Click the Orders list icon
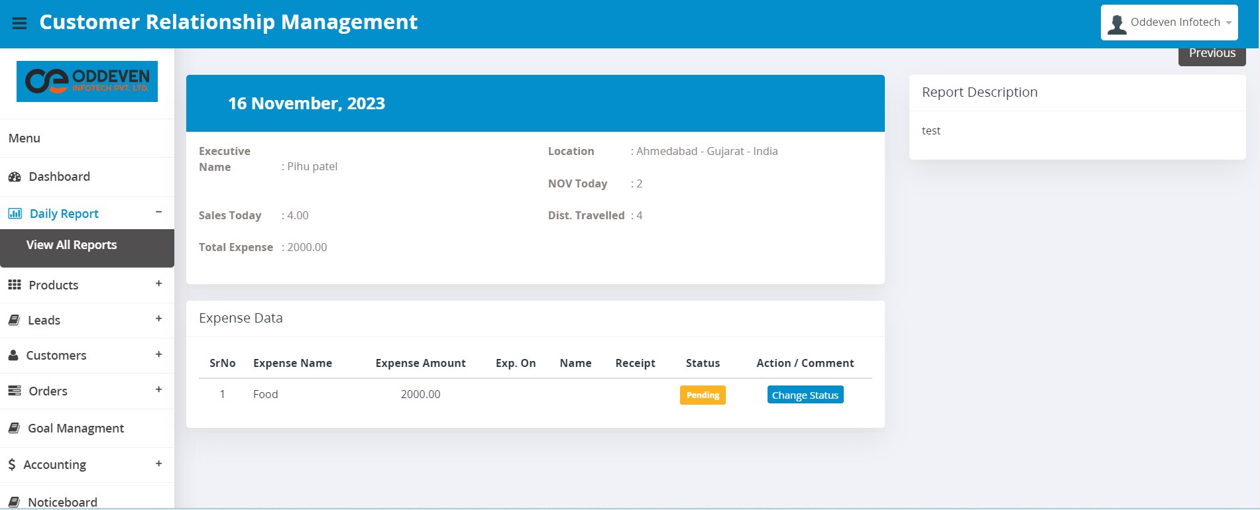The height and width of the screenshot is (510, 1260). [15, 391]
